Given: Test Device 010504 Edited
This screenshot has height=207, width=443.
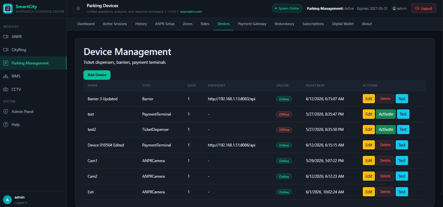Looking at the screenshot, I should (402, 145).
